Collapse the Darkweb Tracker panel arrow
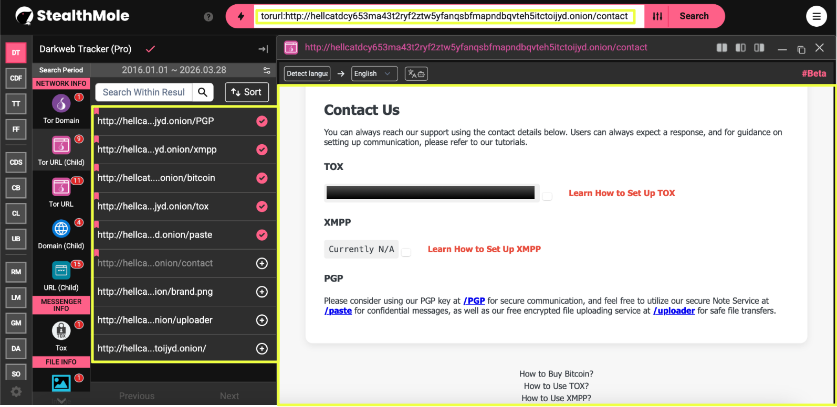Viewport: 837px width, 407px height. coord(263,49)
